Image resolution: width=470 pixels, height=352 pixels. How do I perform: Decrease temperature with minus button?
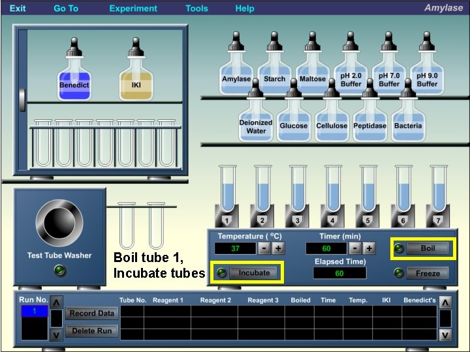pyautogui.click(x=264, y=248)
